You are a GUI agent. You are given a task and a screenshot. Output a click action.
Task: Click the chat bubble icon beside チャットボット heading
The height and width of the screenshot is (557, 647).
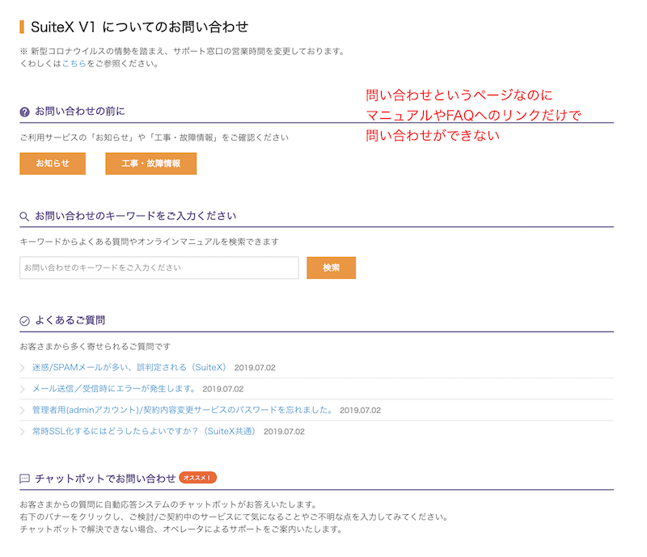coord(25,479)
